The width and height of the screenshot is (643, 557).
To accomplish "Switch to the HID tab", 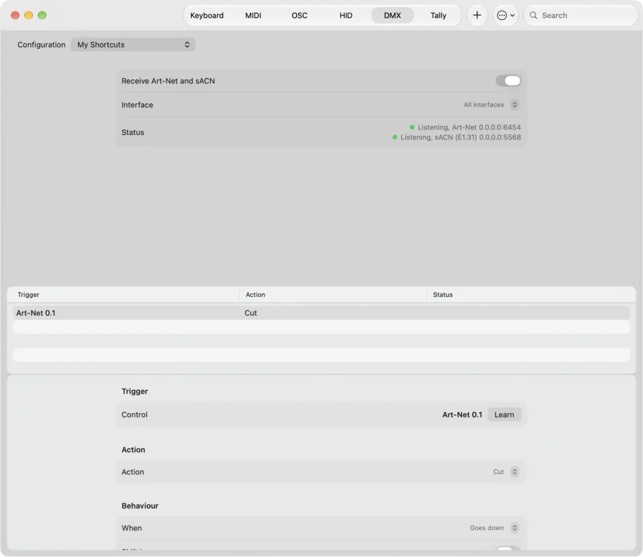I will click(x=346, y=15).
